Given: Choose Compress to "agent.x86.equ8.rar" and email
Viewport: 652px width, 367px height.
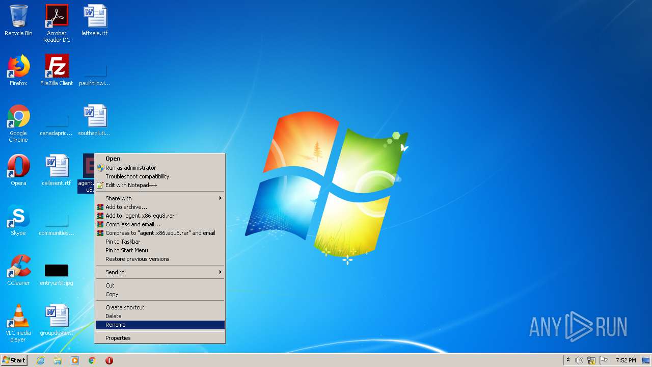Looking at the screenshot, I should (160, 233).
